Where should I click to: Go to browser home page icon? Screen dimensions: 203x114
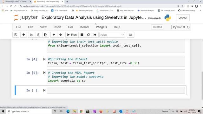16,6
